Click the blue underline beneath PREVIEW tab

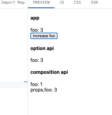pos(41,8)
